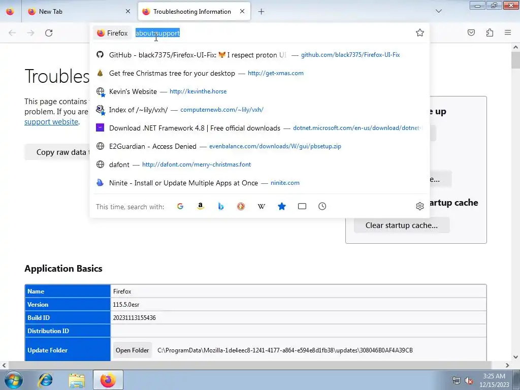This screenshot has width=520, height=390.
Task: Bookmark this page with the star icon
Action: tap(420, 32)
